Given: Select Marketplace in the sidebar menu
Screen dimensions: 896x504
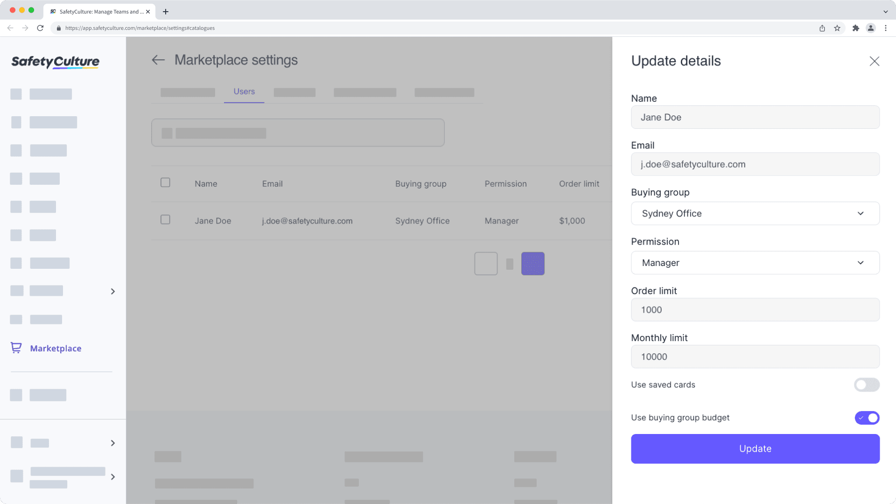Looking at the screenshot, I should (56, 348).
